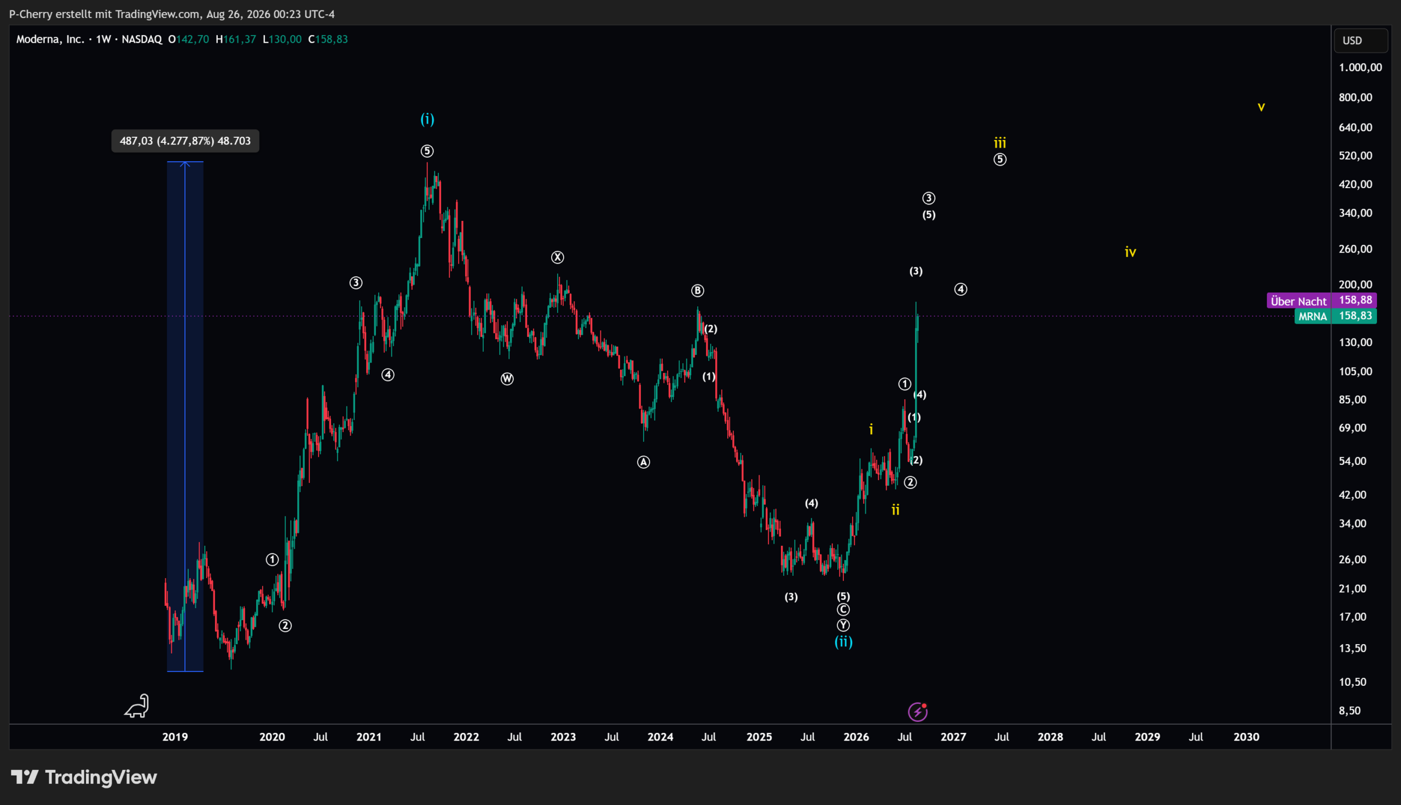The image size is (1401, 805).
Task: Click the high value H161,37
Action: point(236,39)
